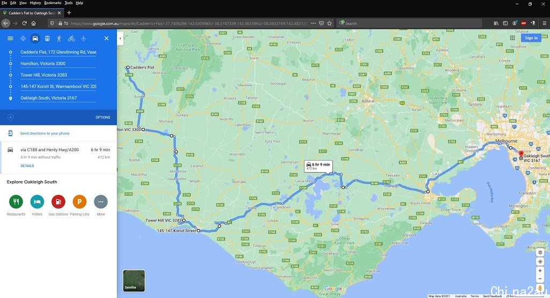Screen dimensions: 550x298
Task: Choose the transit travel mode icon
Action: click(47, 38)
